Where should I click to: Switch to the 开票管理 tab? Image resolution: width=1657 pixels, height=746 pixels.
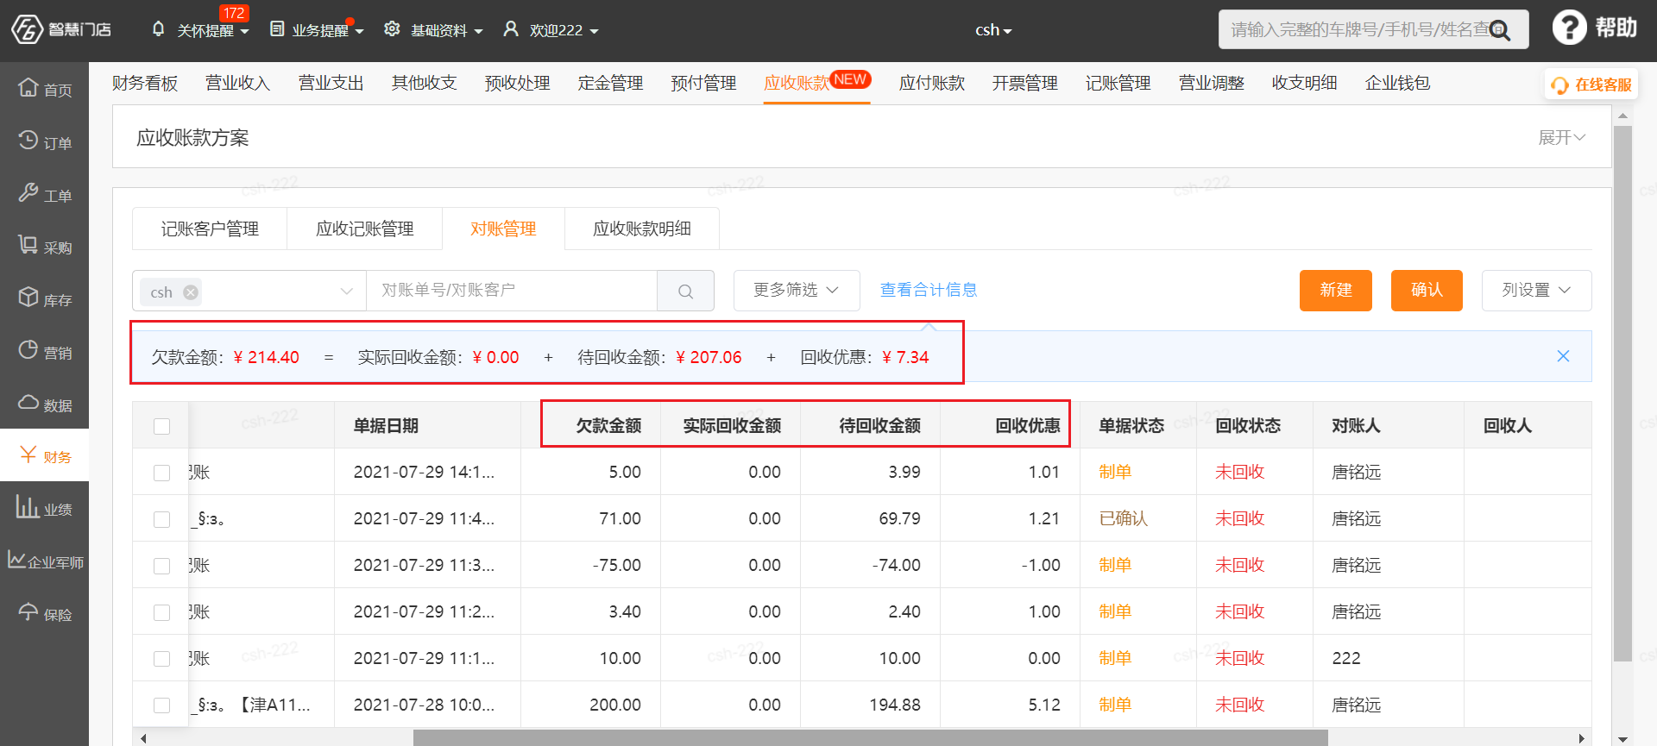pyautogui.click(x=1025, y=83)
